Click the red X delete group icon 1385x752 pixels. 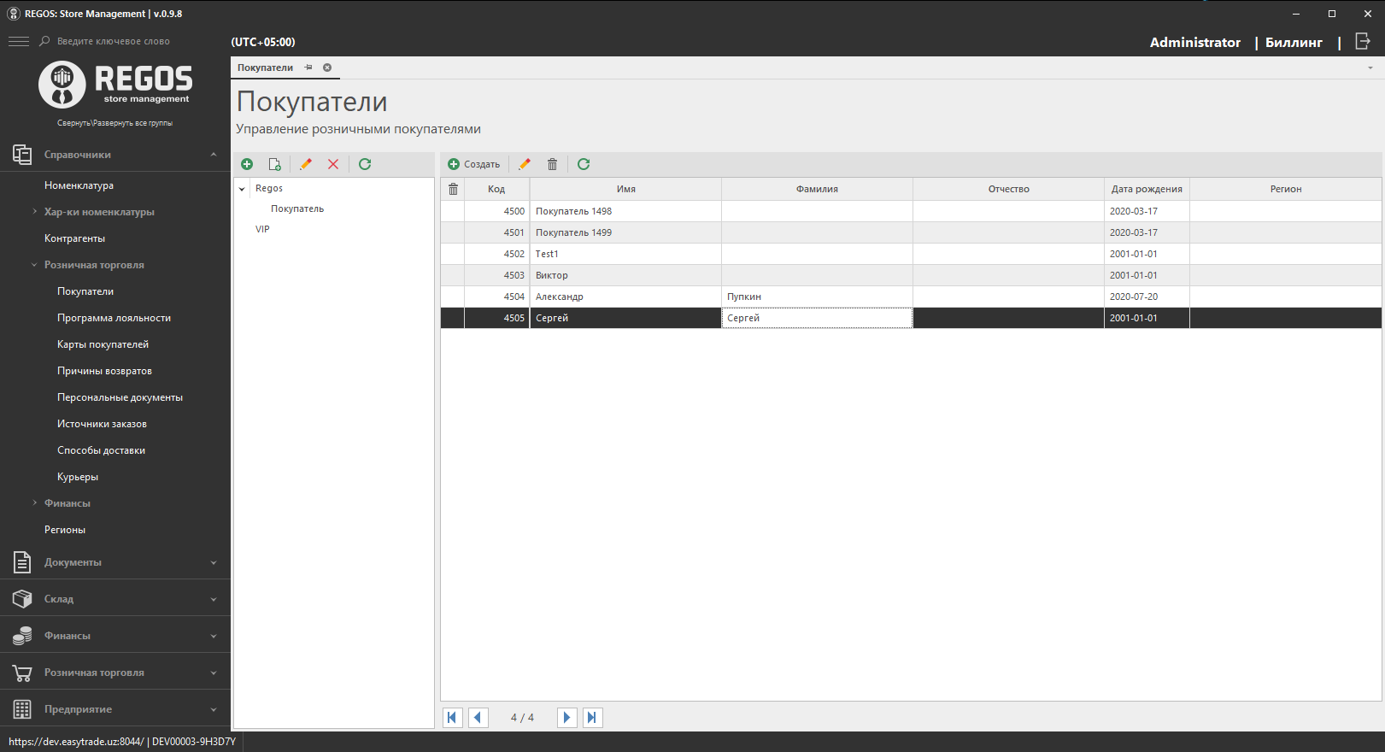pos(333,164)
